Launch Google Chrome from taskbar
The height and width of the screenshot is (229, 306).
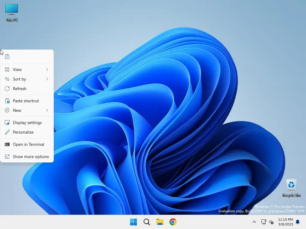173,222
